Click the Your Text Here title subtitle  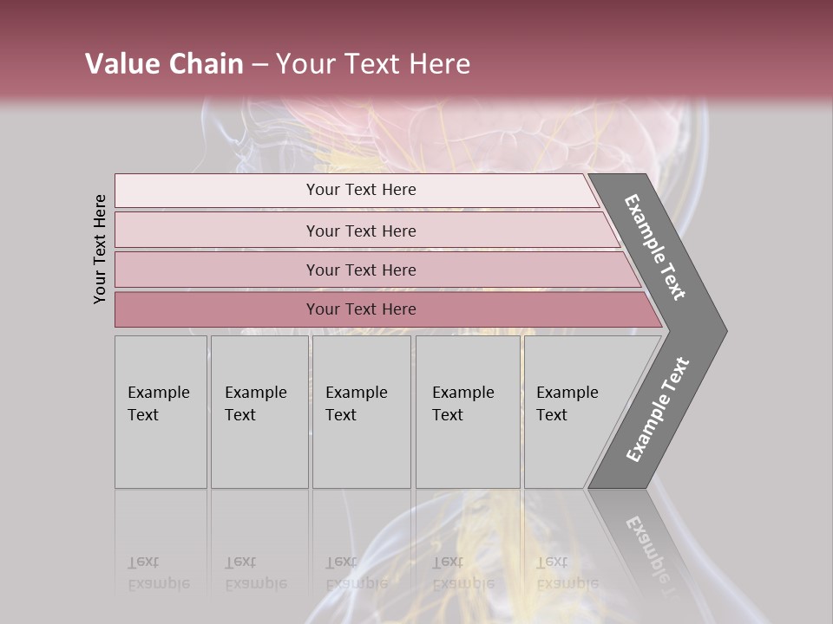pos(373,64)
